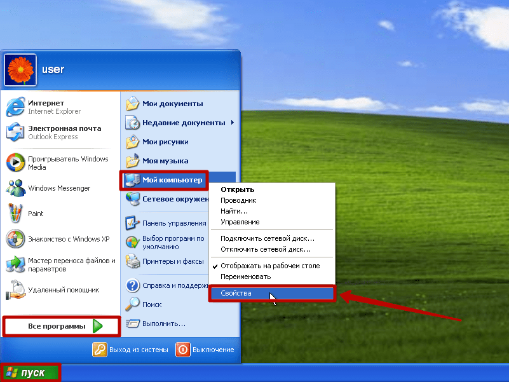Open the Сетевое окружение icon
Viewport: 509px width, 382px height.
coord(132,199)
